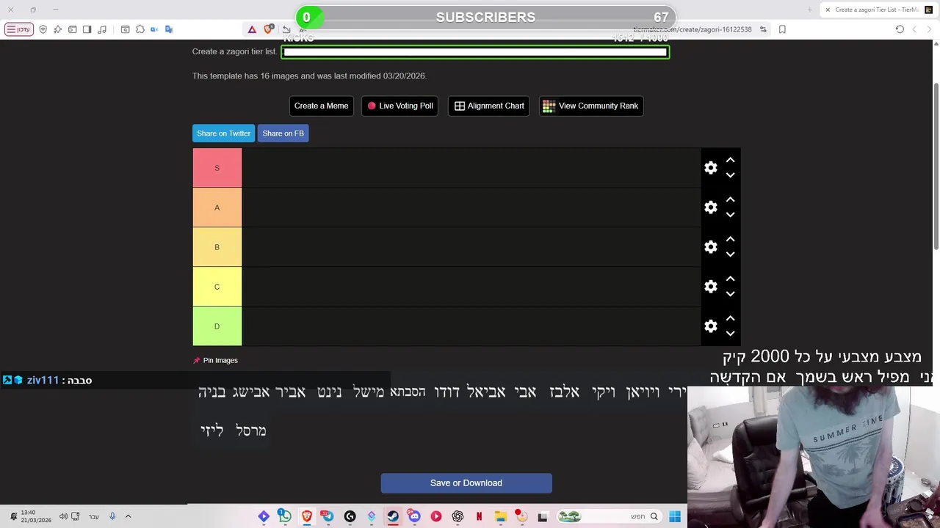
Task: Open browser menu button עדכון
Action: pos(19,29)
